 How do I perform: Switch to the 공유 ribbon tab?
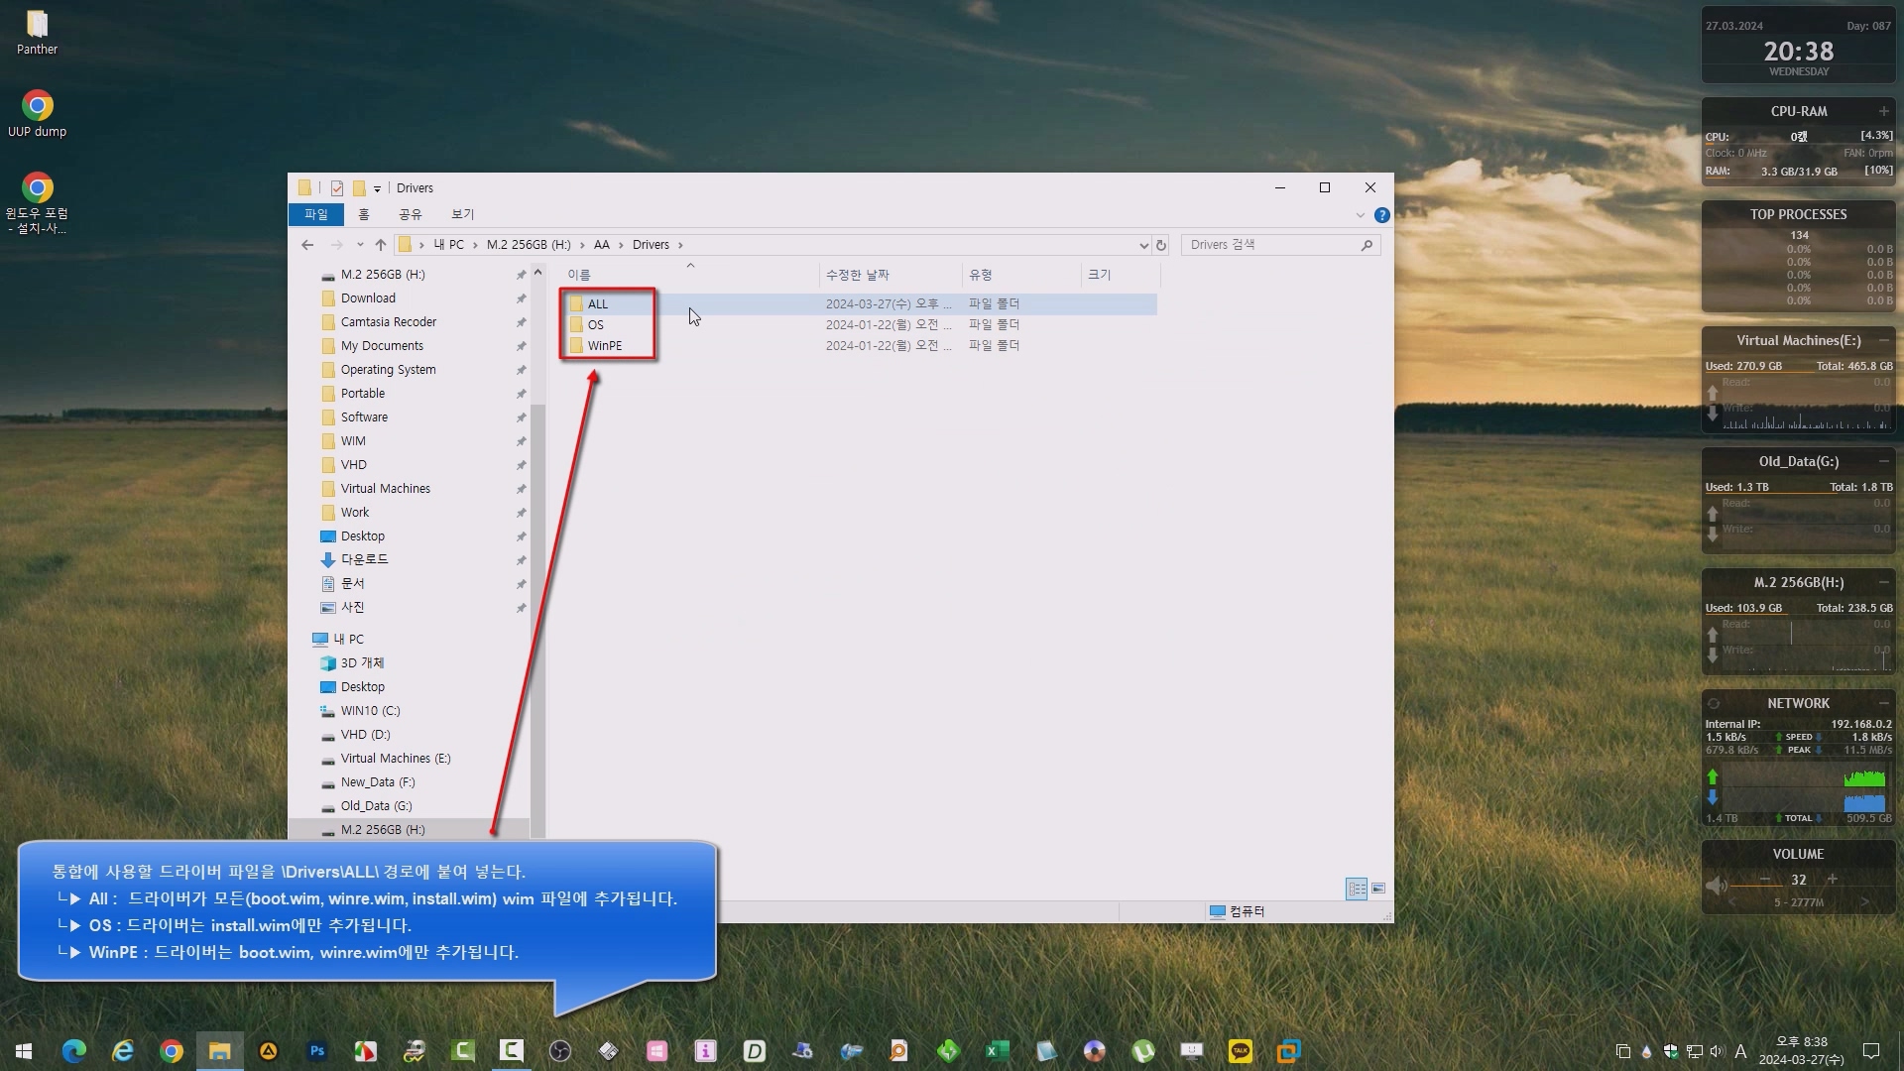click(x=410, y=214)
